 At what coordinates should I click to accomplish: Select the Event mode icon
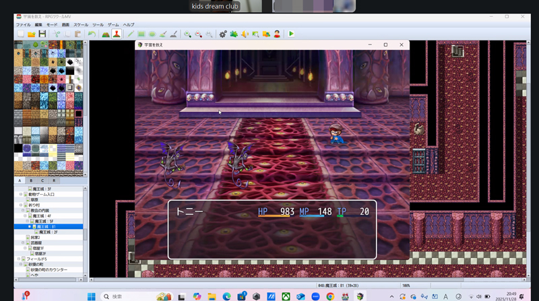coord(117,34)
